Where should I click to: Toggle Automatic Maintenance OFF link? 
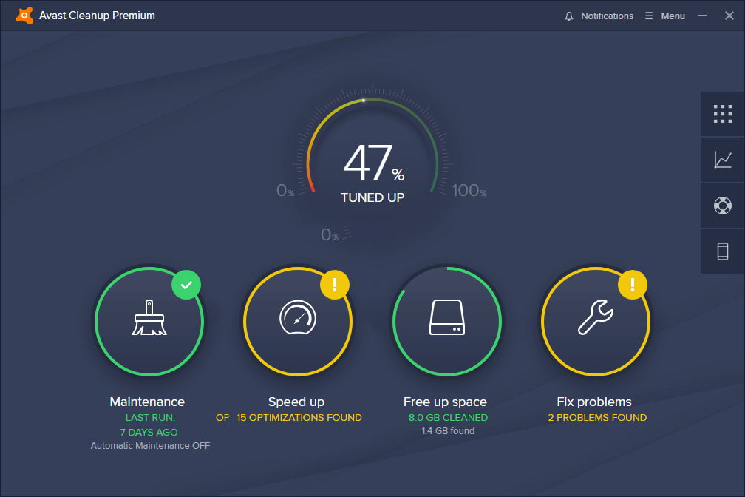tap(201, 446)
